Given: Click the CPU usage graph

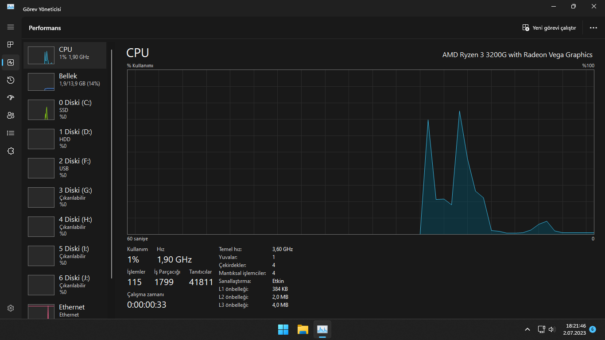Looking at the screenshot, I should click(x=361, y=152).
